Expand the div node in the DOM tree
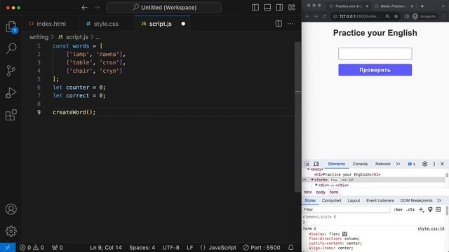Viewport: 449px width, 252px height. point(316,185)
